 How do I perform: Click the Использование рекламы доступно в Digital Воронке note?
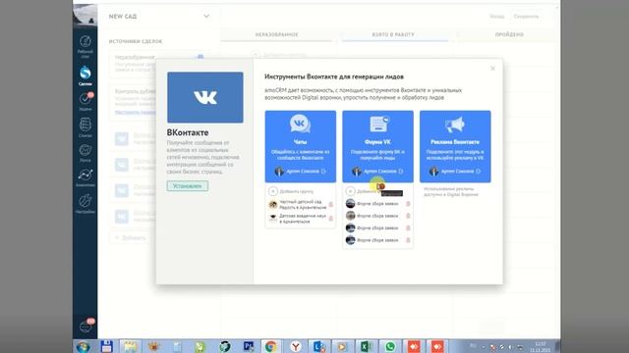pos(451,191)
